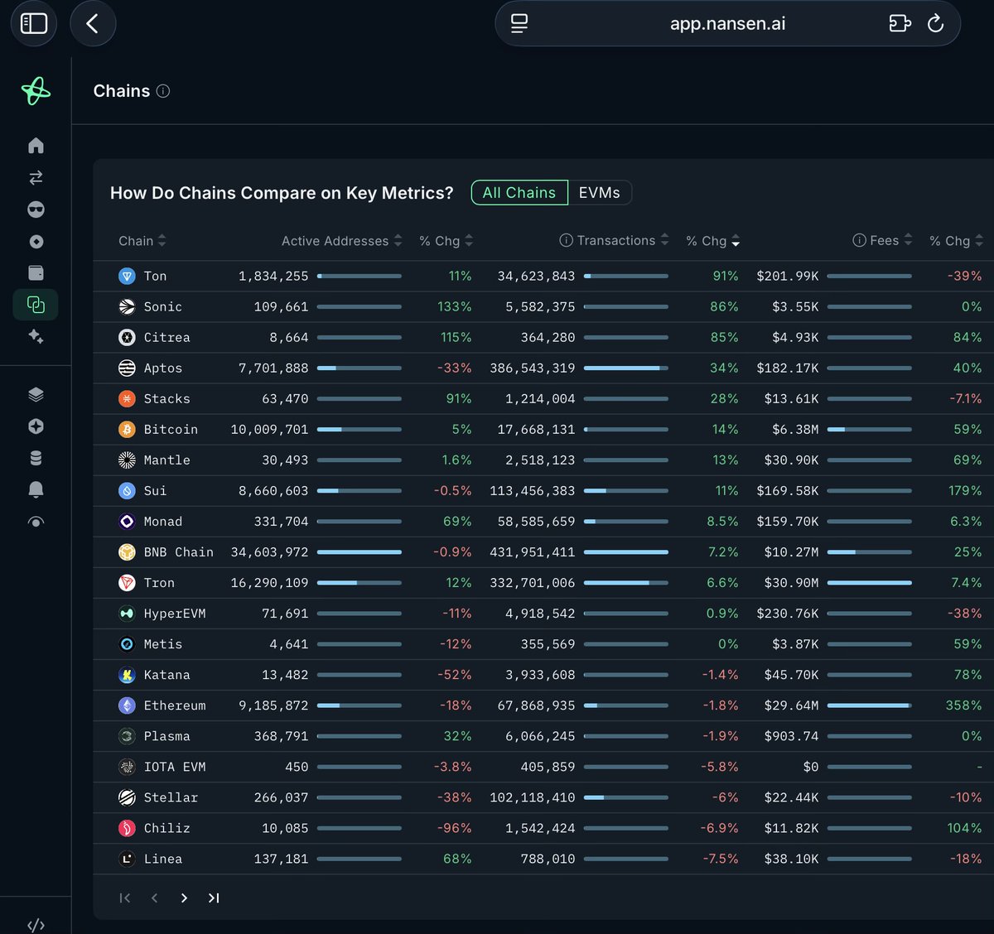This screenshot has height=934, width=994.
Task: Go to the previous page of results
Action: coord(154,898)
